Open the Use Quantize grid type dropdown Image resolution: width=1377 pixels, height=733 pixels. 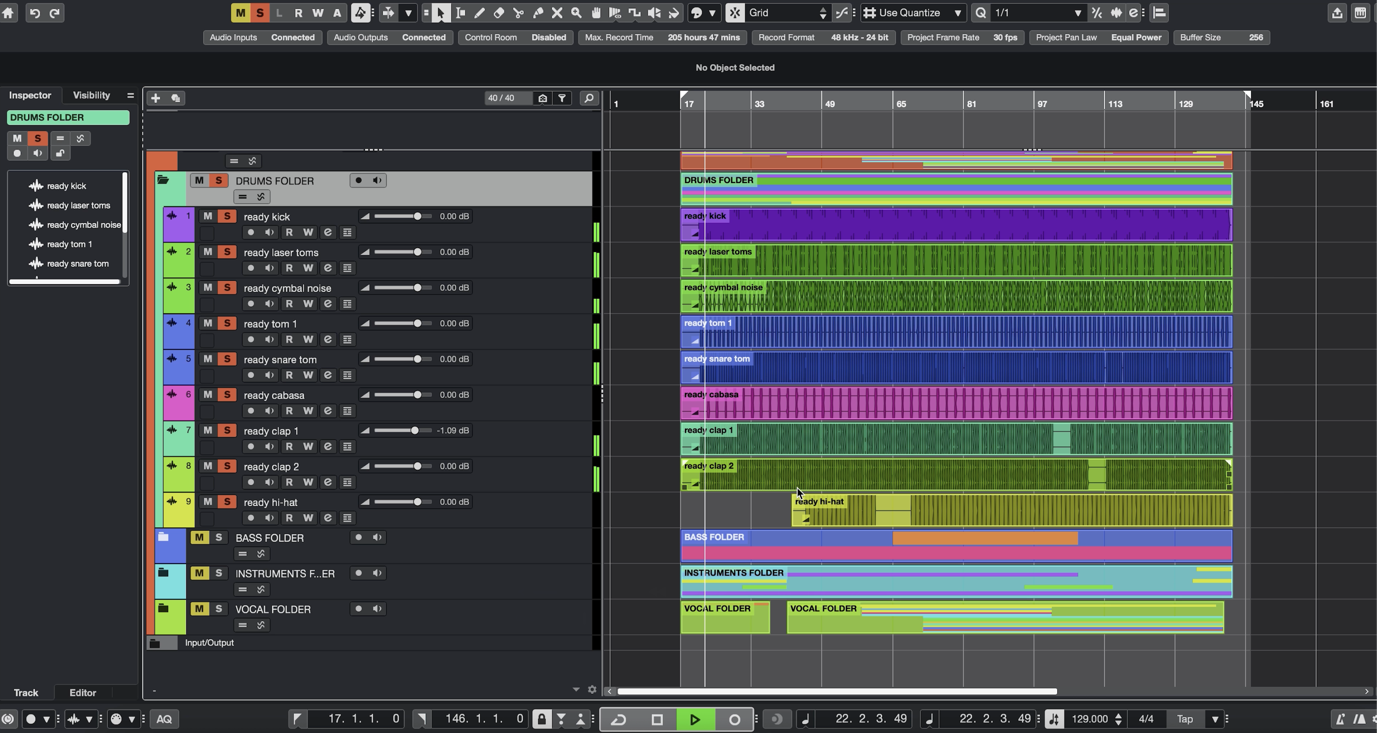913,13
